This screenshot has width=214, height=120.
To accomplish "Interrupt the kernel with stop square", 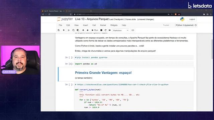I will click(x=101, y=30).
